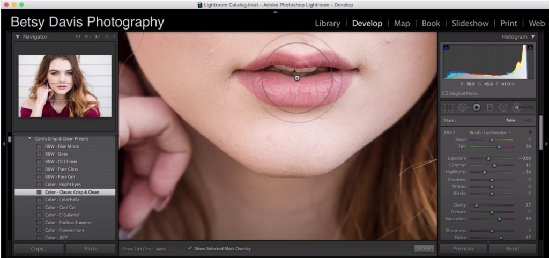Click the Exposure slider handle
The image size is (549, 258).
pos(489,158)
